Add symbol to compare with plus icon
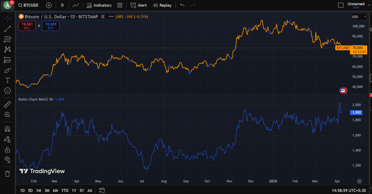 point(49,5)
